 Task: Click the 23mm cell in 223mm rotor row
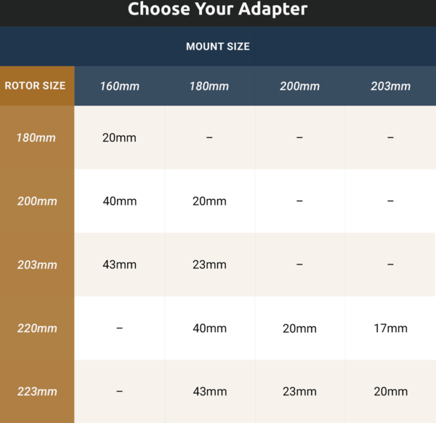[x=299, y=392]
